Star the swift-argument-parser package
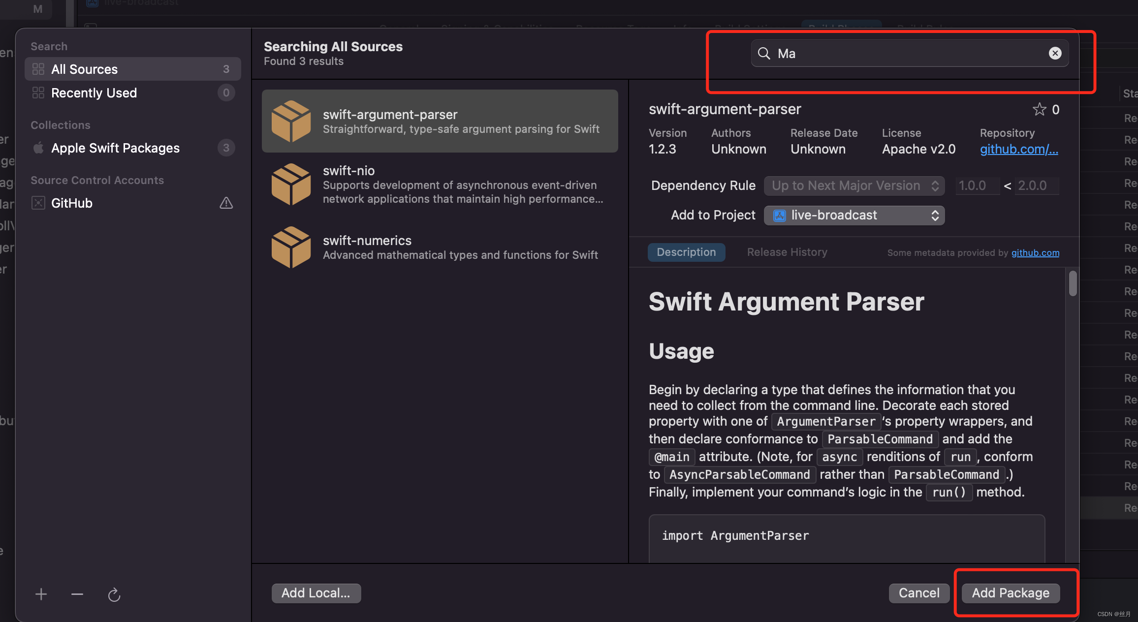Image resolution: width=1138 pixels, height=622 pixels. 1039,109
